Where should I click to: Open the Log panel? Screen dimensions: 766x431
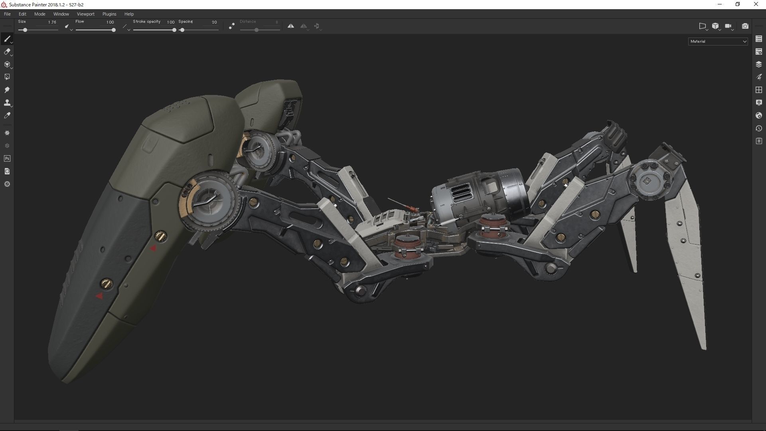pos(759,141)
